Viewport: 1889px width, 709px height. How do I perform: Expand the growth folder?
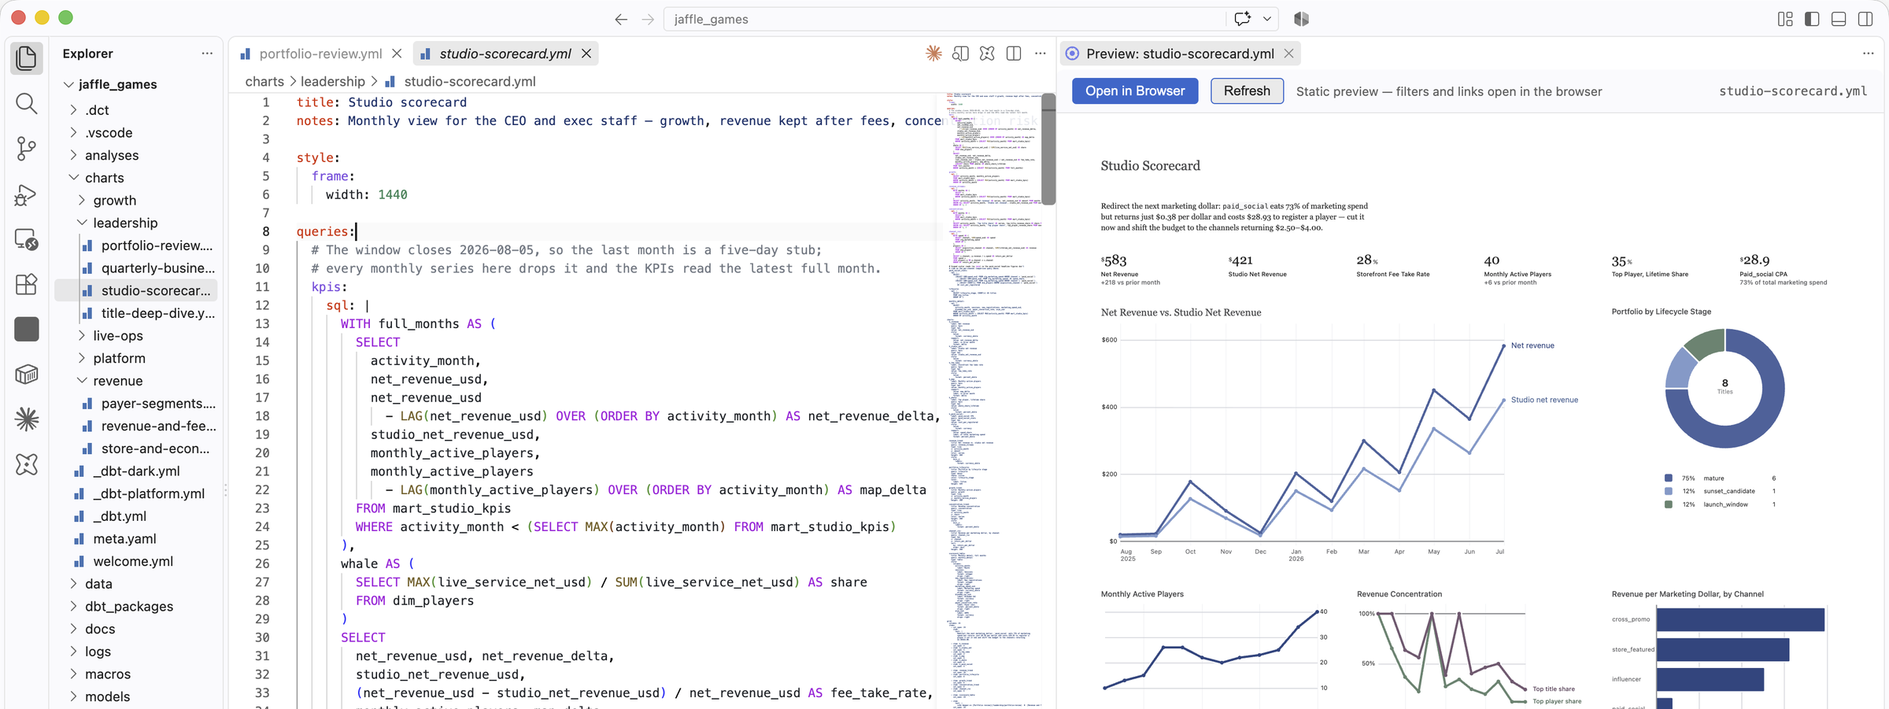[x=82, y=201]
